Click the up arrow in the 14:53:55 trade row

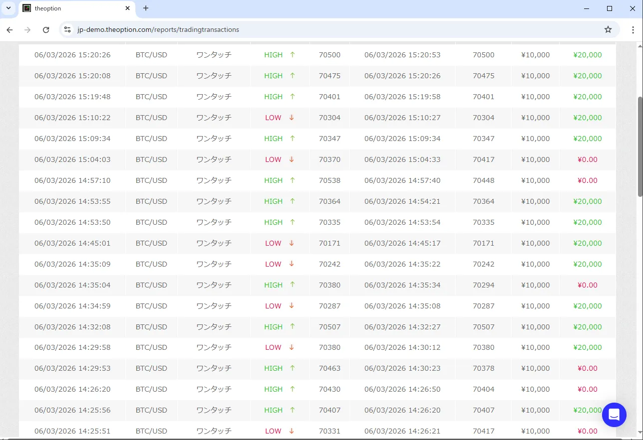293,201
